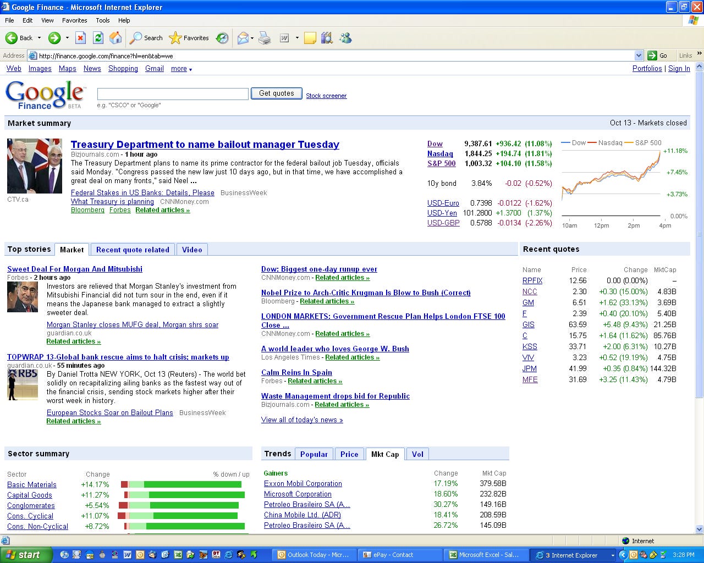704x563 pixels.
Task: Click the Mail envelope toolbar icon
Action: tap(243, 38)
